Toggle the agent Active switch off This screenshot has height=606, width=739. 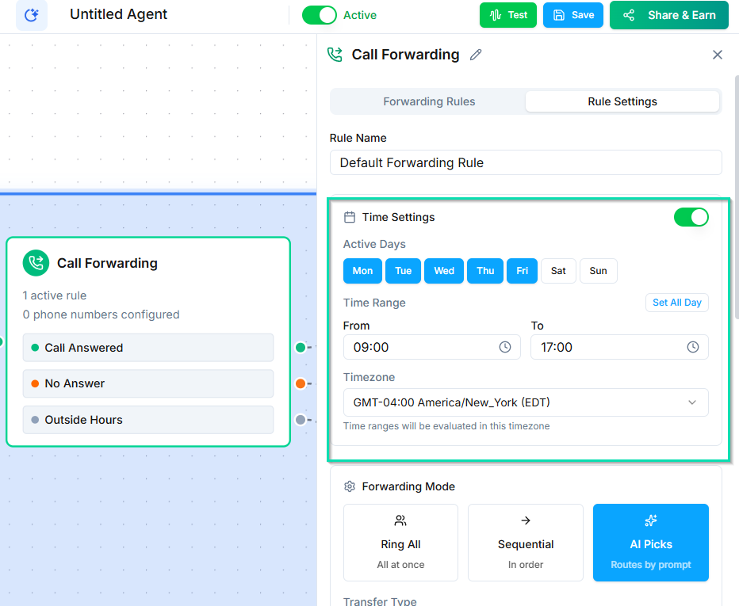tap(320, 15)
